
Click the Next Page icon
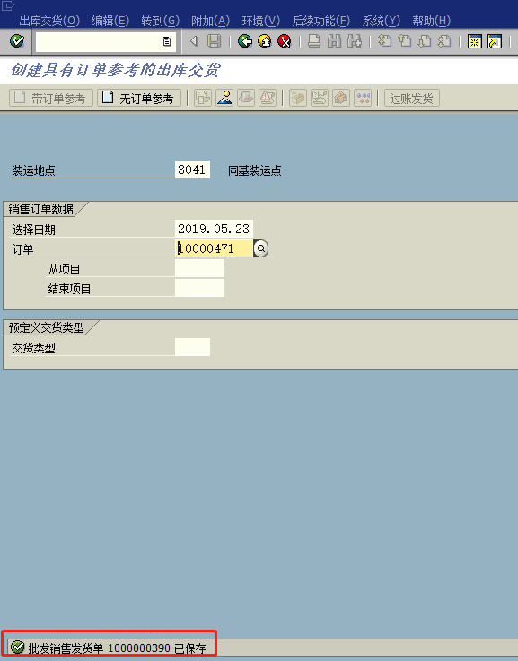[x=425, y=41]
